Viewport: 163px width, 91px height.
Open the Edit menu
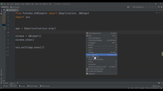8,4
